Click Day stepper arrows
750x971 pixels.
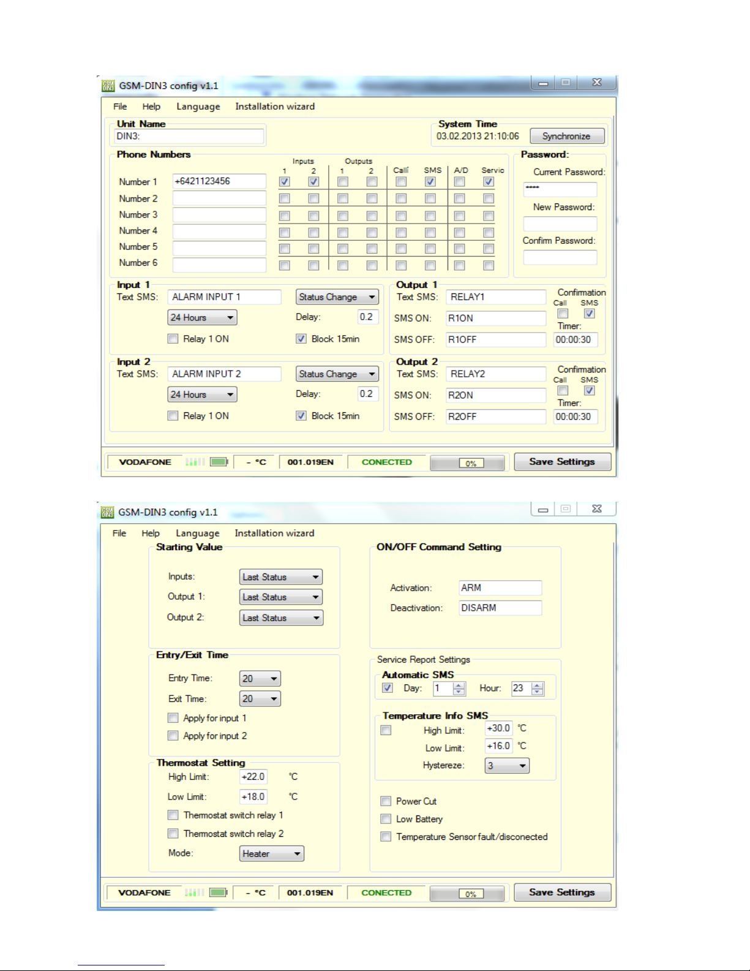(x=459, y=689)
